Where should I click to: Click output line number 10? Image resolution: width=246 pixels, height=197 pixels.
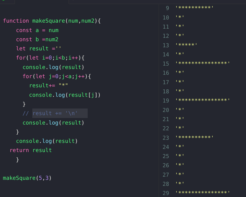tap(166, 17)
